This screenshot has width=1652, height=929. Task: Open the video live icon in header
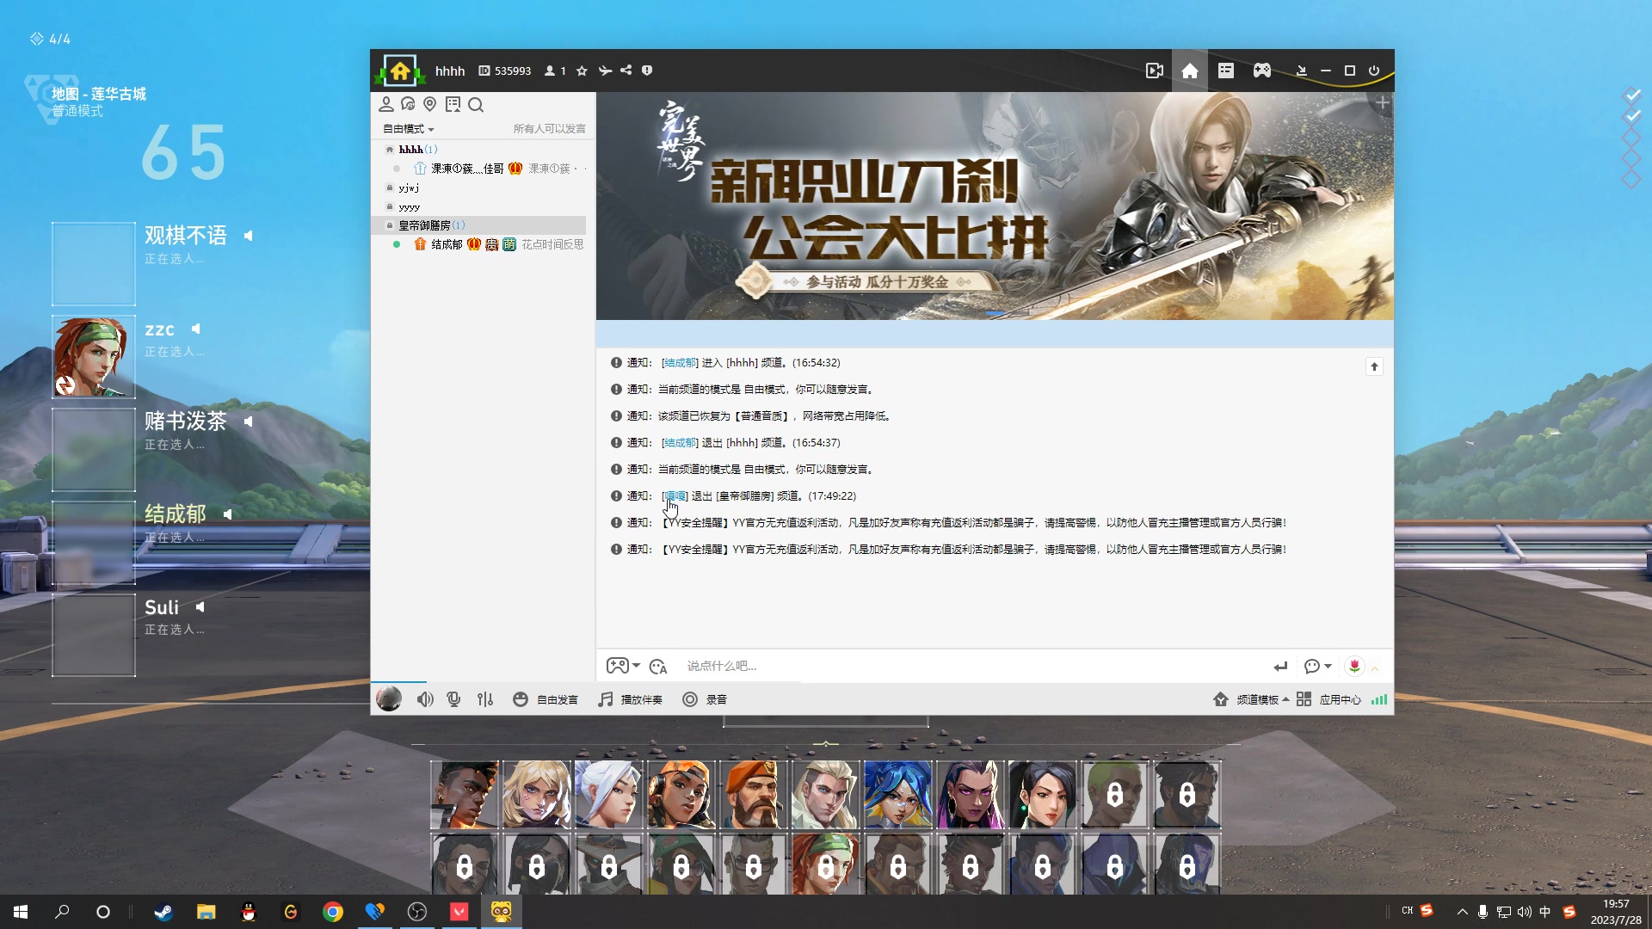pyautogui.click(x=1155, y=71)
